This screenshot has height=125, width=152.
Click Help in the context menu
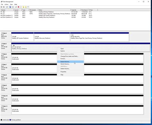coord(71,75)
